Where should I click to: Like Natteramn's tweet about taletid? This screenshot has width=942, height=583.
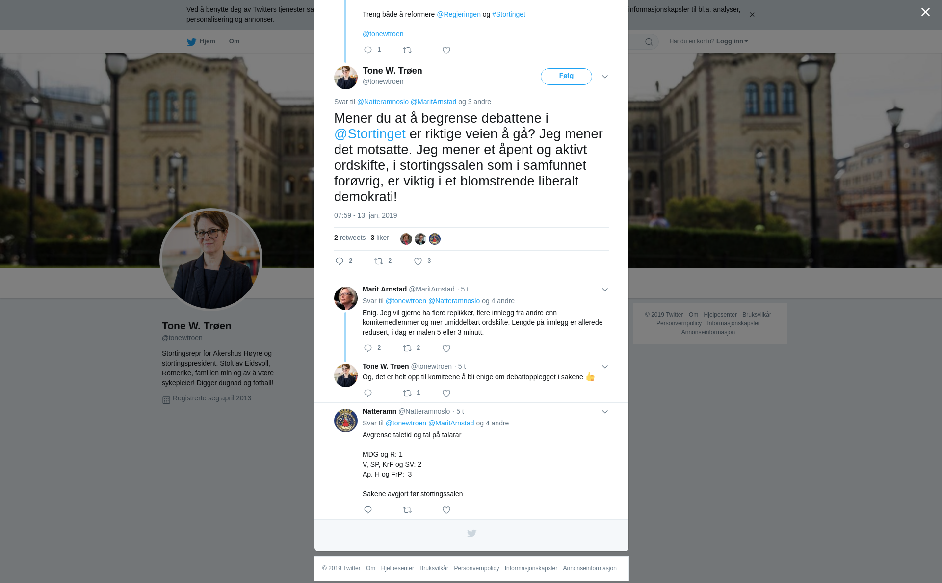(446, 510)
